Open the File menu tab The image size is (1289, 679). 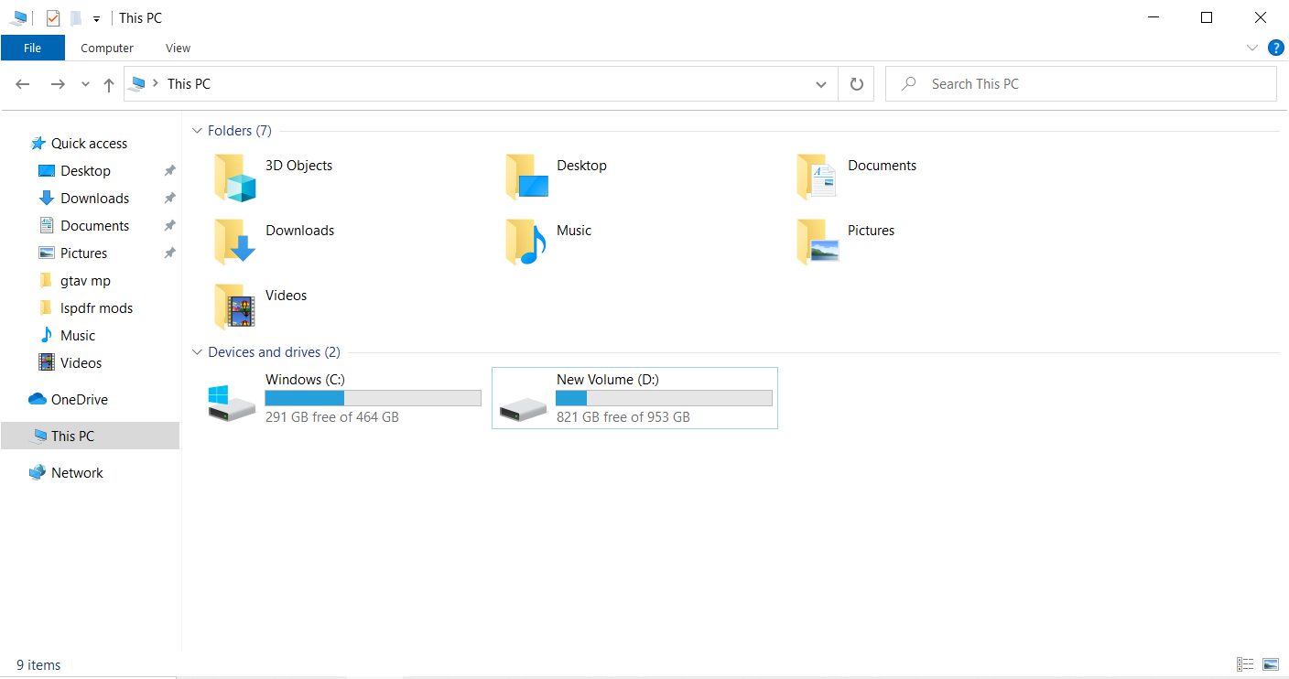pyautogui.click(x=32, y=48)
